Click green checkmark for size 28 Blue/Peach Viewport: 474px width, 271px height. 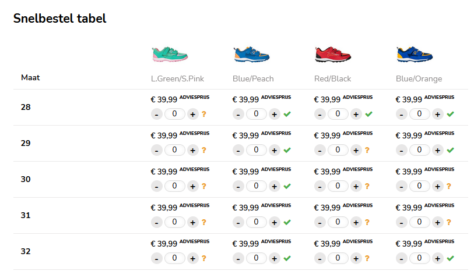coord(287,114)
